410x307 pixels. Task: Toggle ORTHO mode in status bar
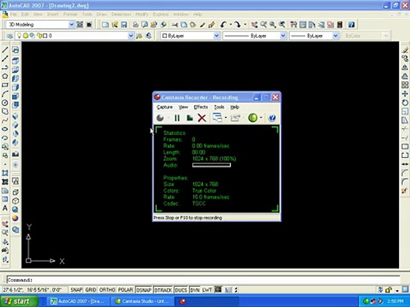(x=107, y=290)
